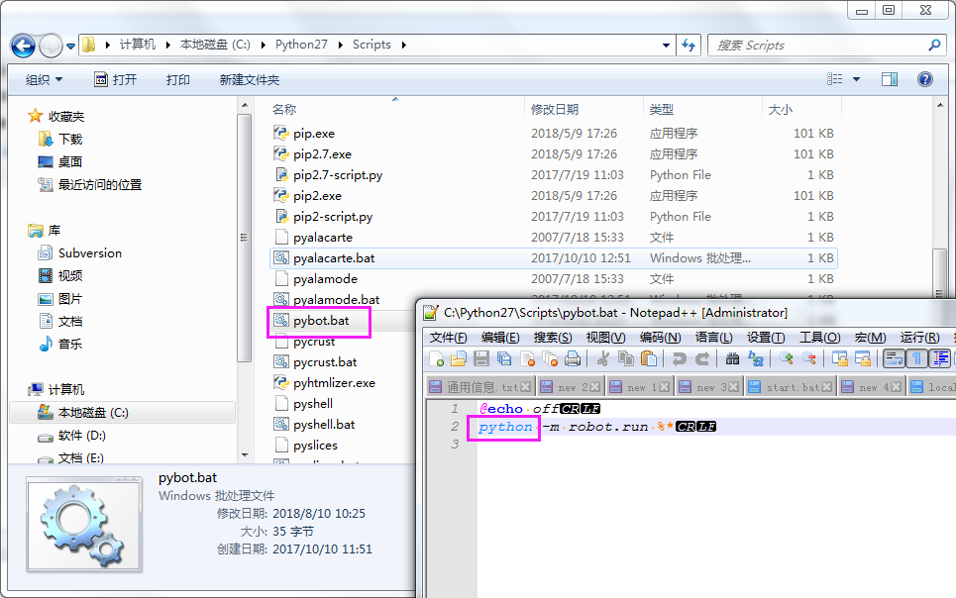Click the Undo icon on Notepad++ toolbar
Image resolution: width=956 pixels, height=598 pixels.
pos(681,360)
